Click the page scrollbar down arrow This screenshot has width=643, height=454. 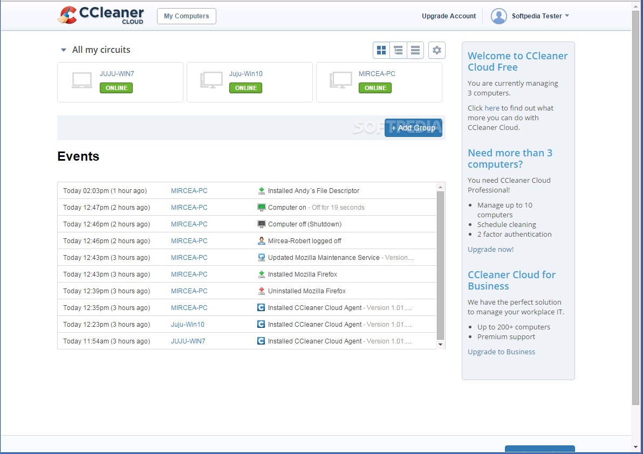pos(635,446)
